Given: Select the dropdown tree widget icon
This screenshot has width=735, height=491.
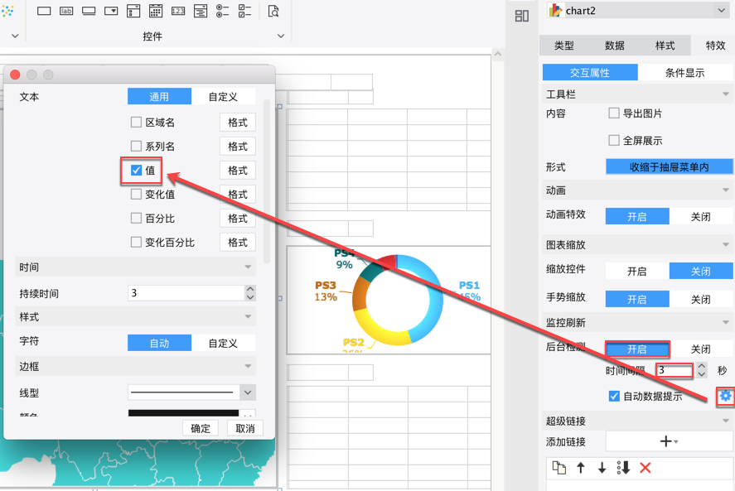Looking at the screenshot, I should (201, 11).
